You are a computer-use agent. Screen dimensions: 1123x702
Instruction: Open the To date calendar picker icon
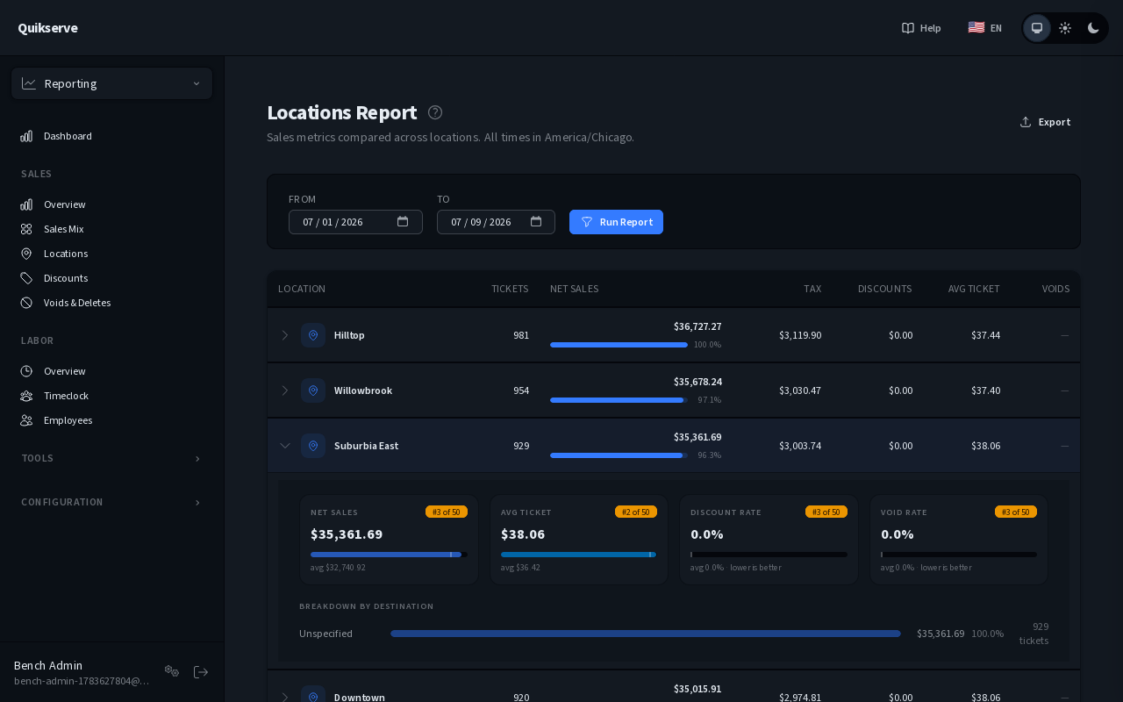click(536, 222)
